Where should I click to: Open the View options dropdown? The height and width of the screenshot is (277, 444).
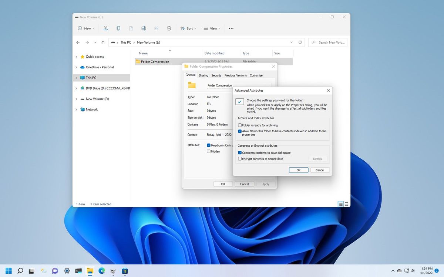click(x=212, y=28)
